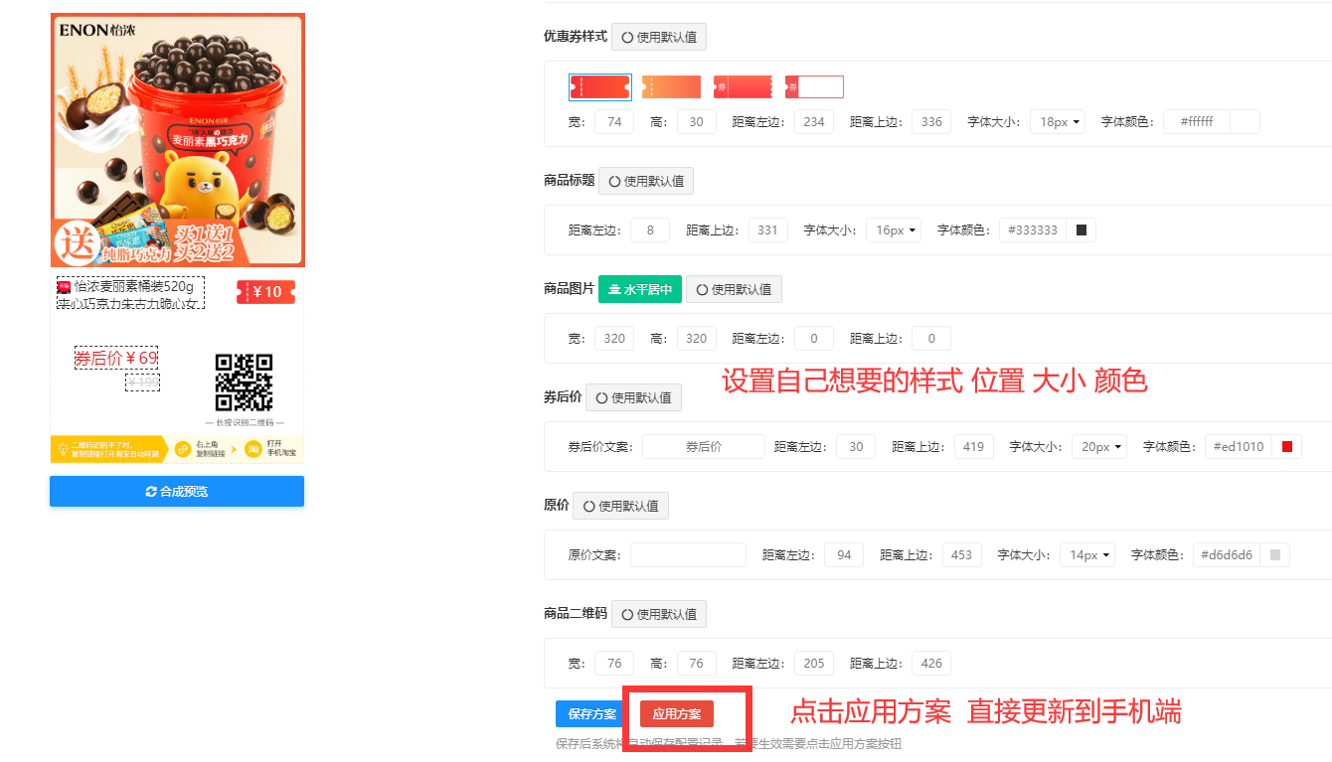Click QR code top distance field 426

(x=931, y=664)
